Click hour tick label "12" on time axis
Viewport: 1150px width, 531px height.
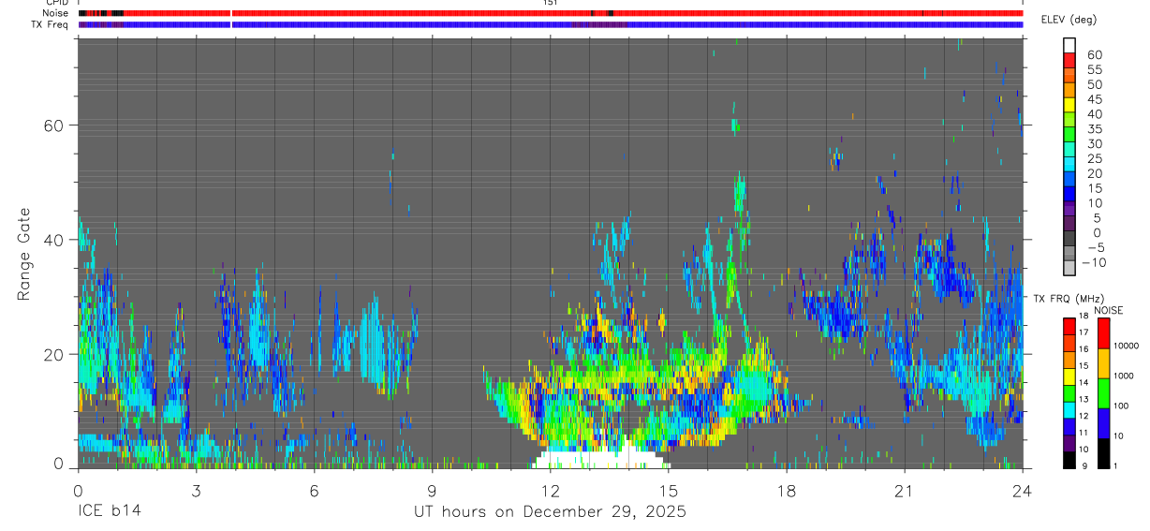[x=550, y=491]
